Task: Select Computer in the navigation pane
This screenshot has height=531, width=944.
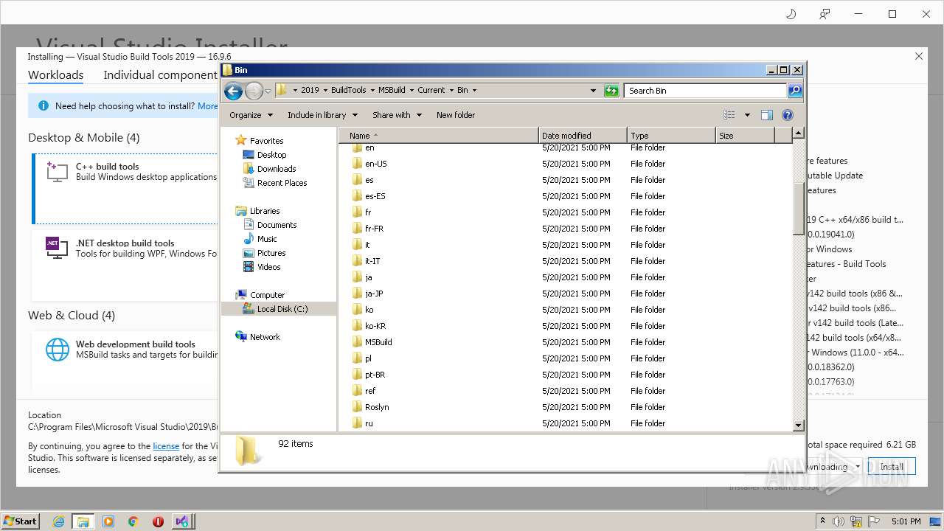Action: click(x=267, y=295)
